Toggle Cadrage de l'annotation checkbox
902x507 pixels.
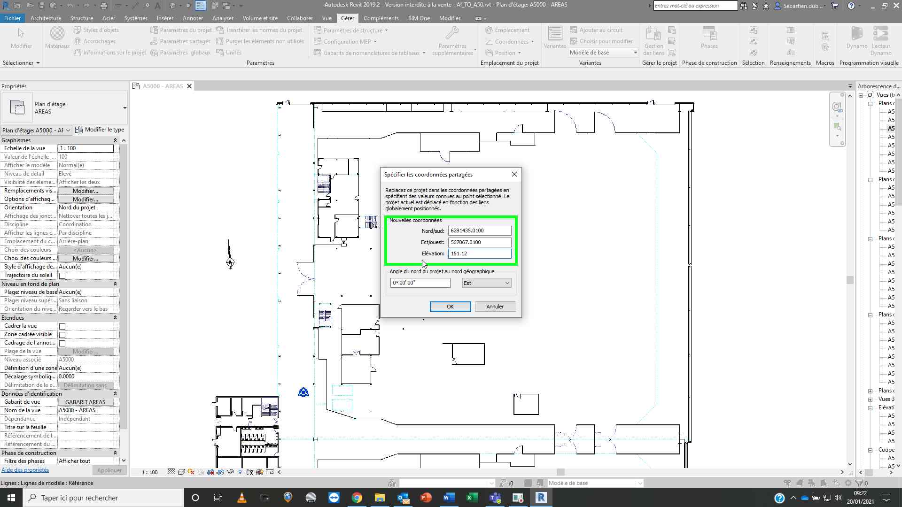(62, 343)
